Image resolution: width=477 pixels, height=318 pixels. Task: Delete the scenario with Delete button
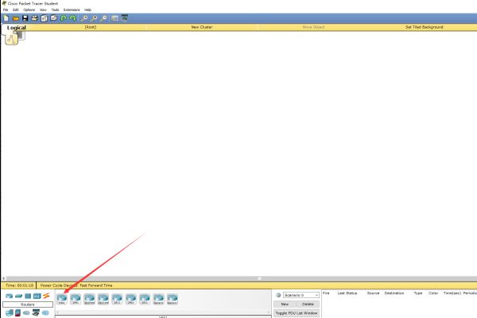308,304
